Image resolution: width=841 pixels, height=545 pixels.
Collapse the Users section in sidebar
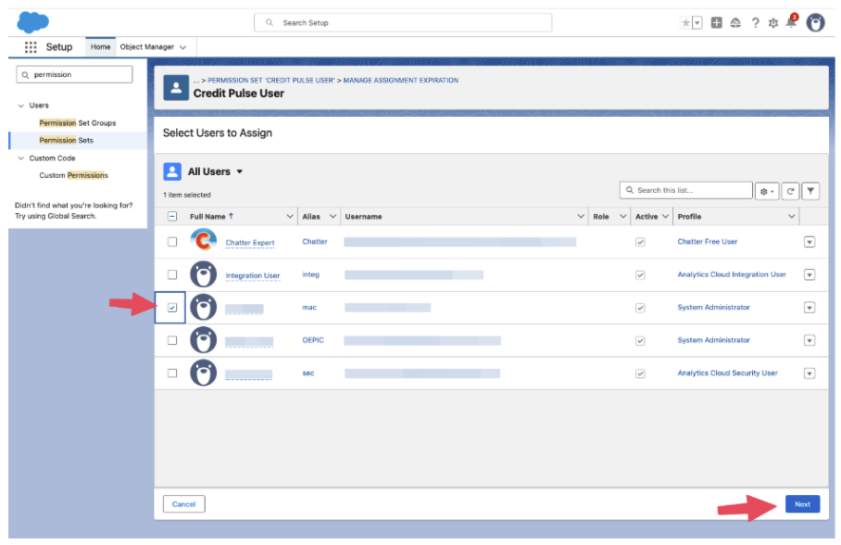[x=21, y=106]
